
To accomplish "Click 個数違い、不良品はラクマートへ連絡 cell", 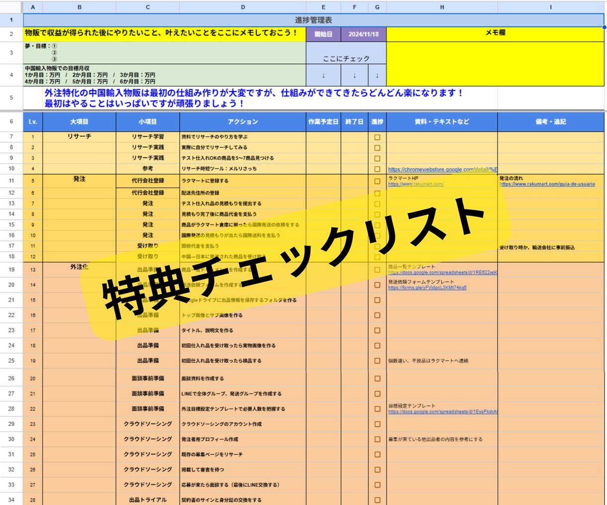I will (442, 361).
